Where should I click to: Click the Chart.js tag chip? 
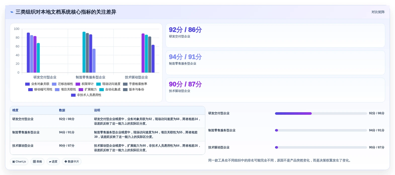coord(19,161)
